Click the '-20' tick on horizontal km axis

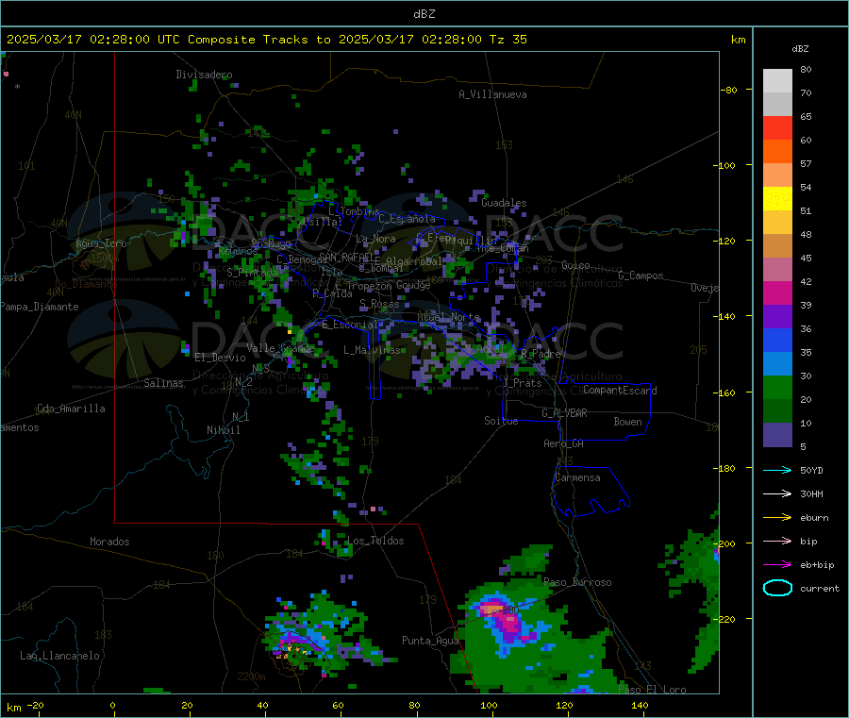click(35, 705)
